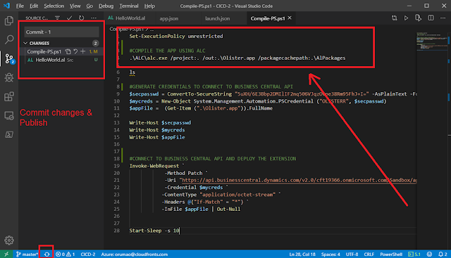Viewport: 451px width, 258px height.
Task: Refresh the source control view
Action: point(82,18)
